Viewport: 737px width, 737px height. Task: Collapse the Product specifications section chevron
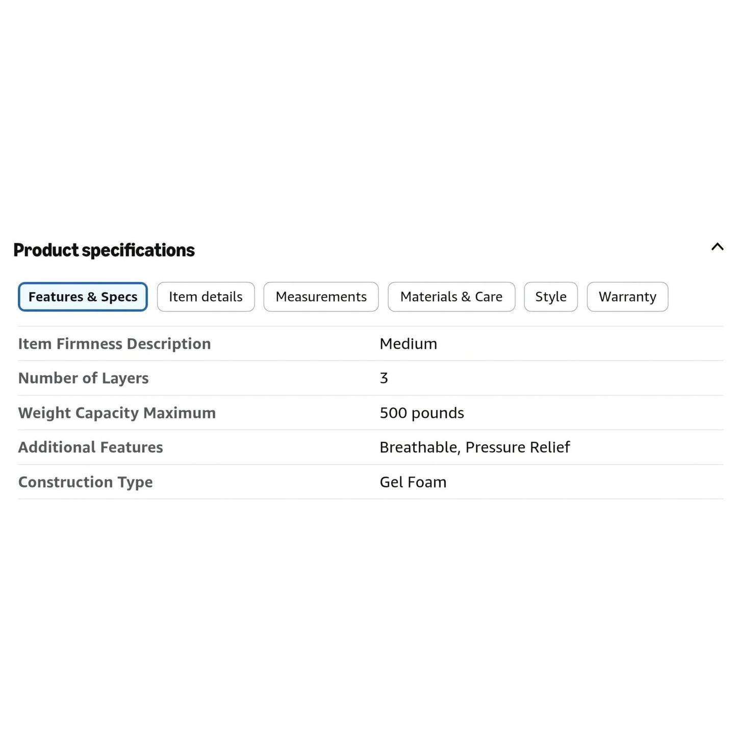tap(717, 247)
